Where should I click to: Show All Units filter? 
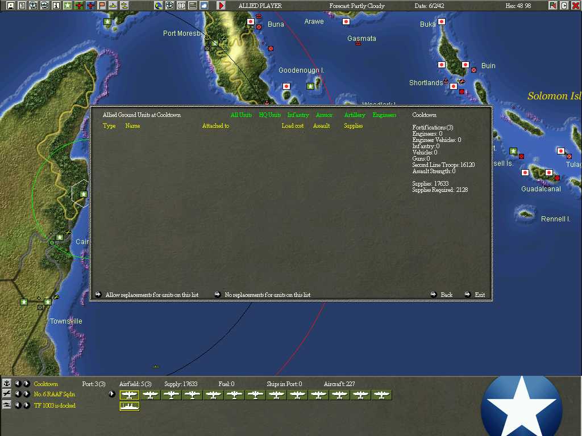241,115
